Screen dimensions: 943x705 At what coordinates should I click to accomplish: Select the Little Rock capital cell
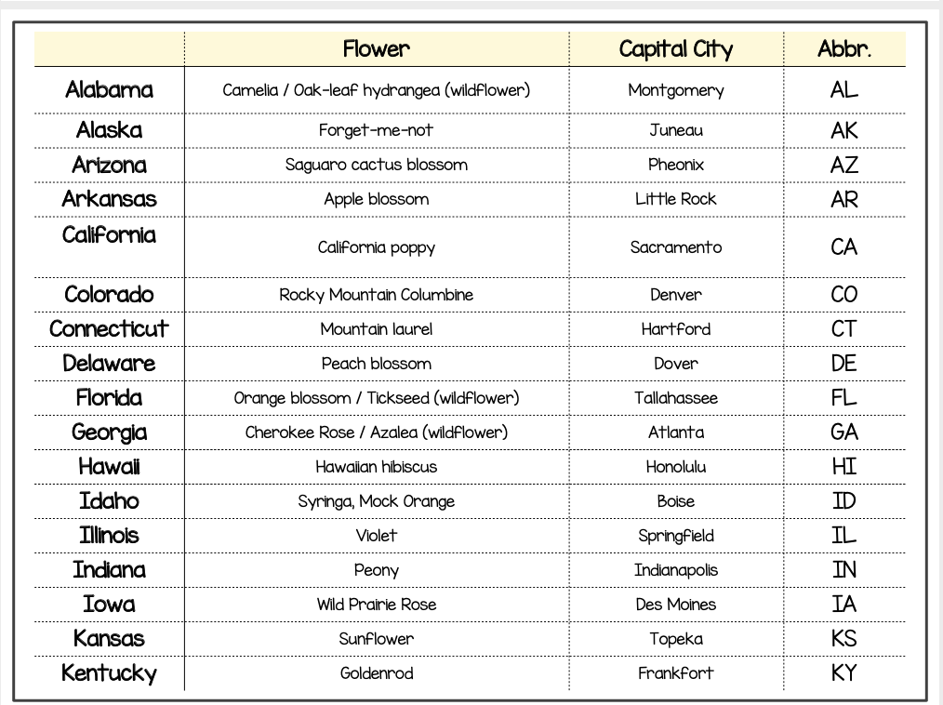[x=676, y=199]
